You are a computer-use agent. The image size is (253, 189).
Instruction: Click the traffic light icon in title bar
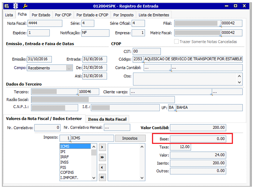(x=16, y=6)
